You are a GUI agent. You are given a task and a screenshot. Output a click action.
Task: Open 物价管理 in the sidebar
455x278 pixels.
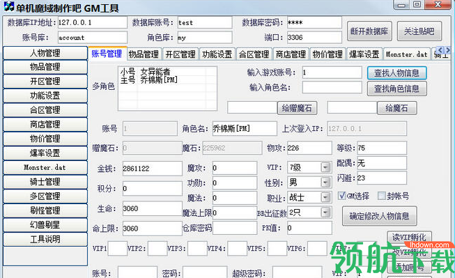point(45,139)
